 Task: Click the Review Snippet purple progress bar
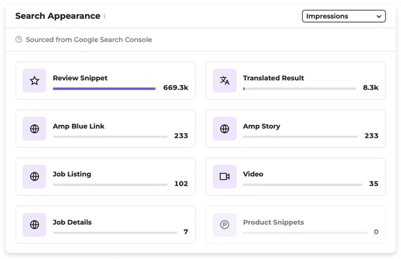coord(104,89)
